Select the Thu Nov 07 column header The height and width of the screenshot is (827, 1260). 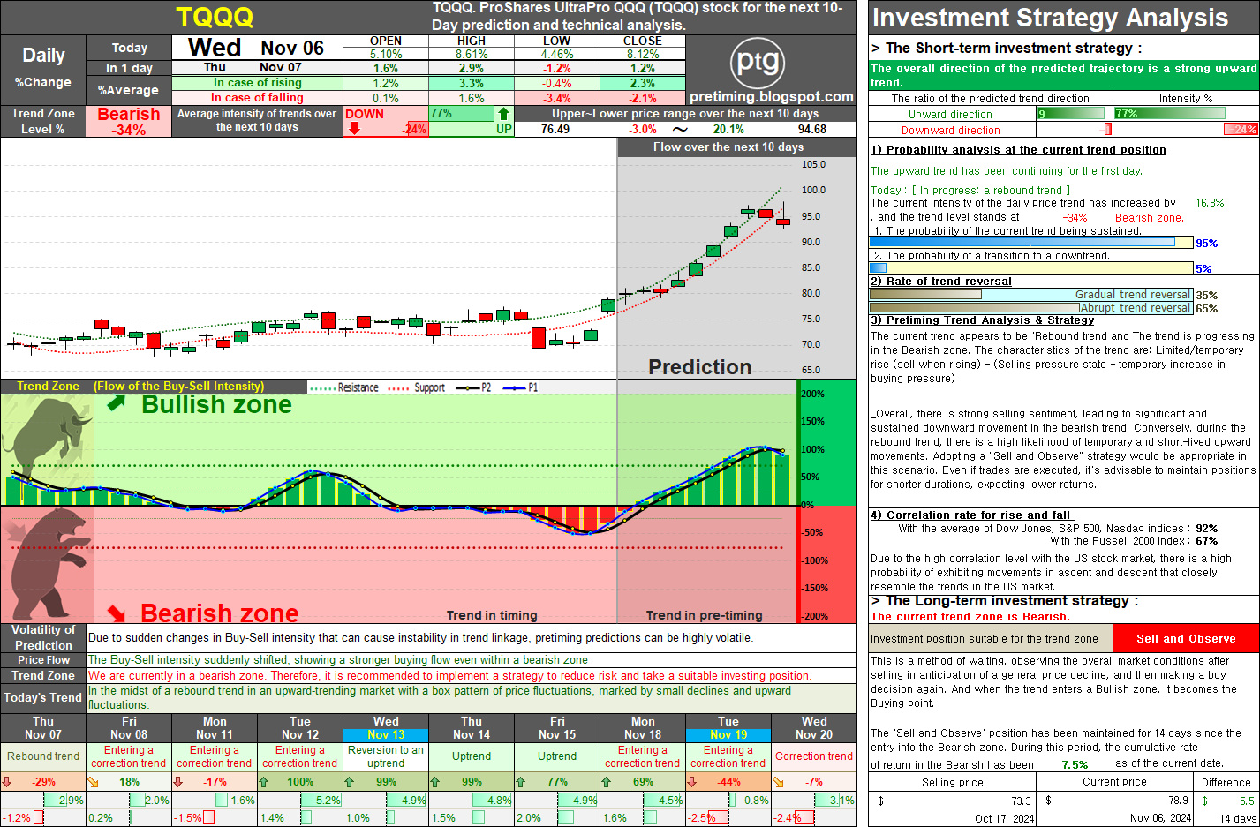[43, 728]
